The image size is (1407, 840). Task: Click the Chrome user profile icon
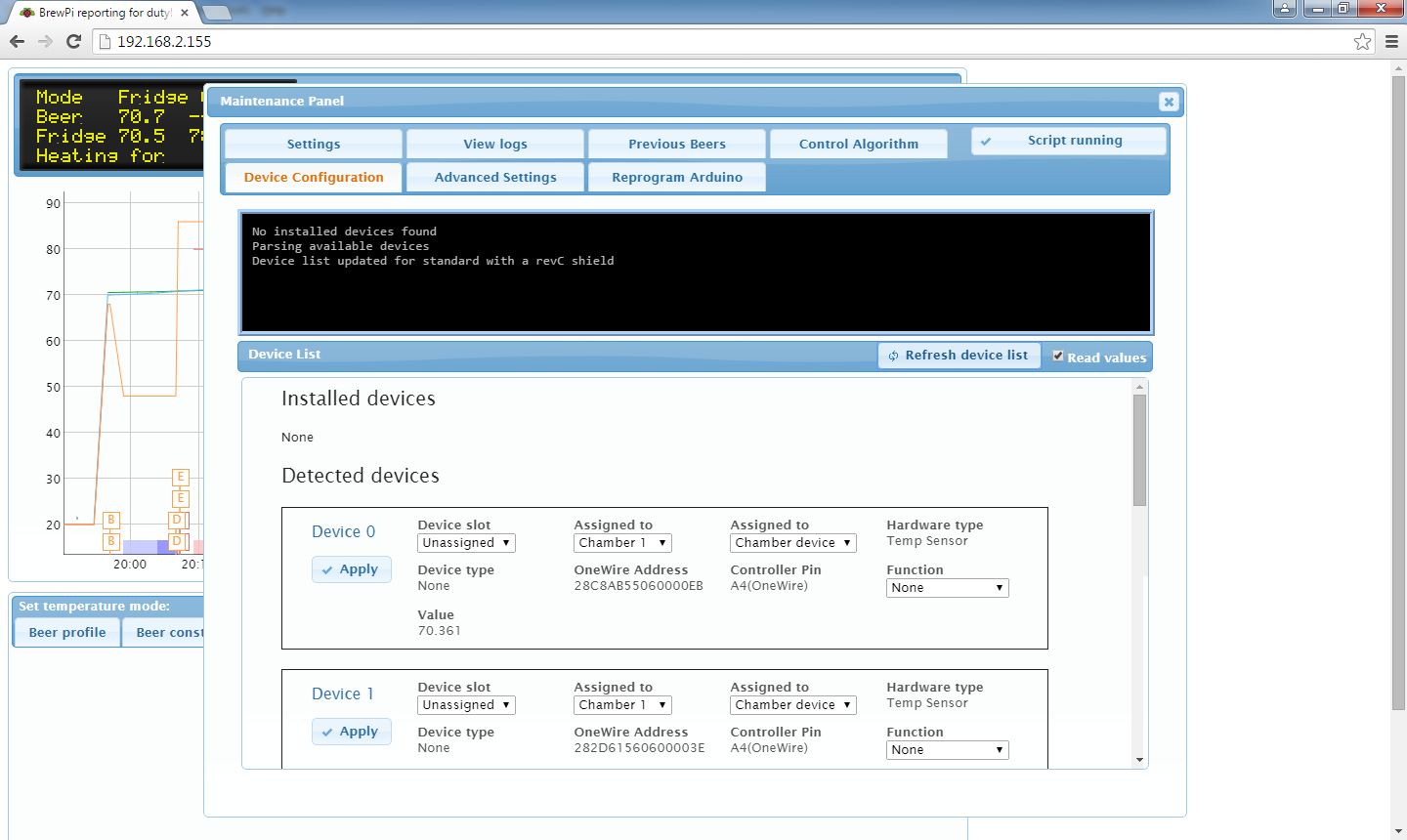tap(1285, 9)
